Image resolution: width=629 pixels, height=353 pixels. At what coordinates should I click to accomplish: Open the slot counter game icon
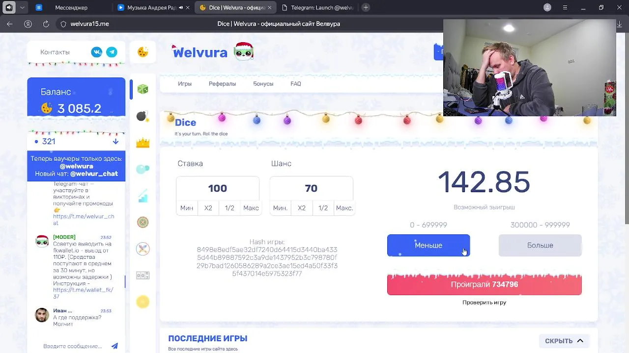[x=143, y=276]
